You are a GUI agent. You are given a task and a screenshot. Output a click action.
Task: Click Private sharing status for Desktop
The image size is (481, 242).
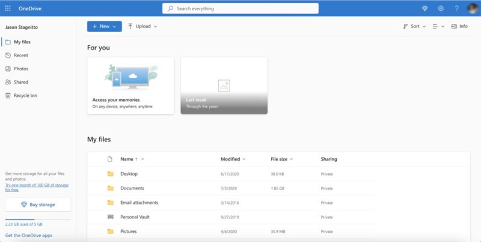(x=326, y=174)
